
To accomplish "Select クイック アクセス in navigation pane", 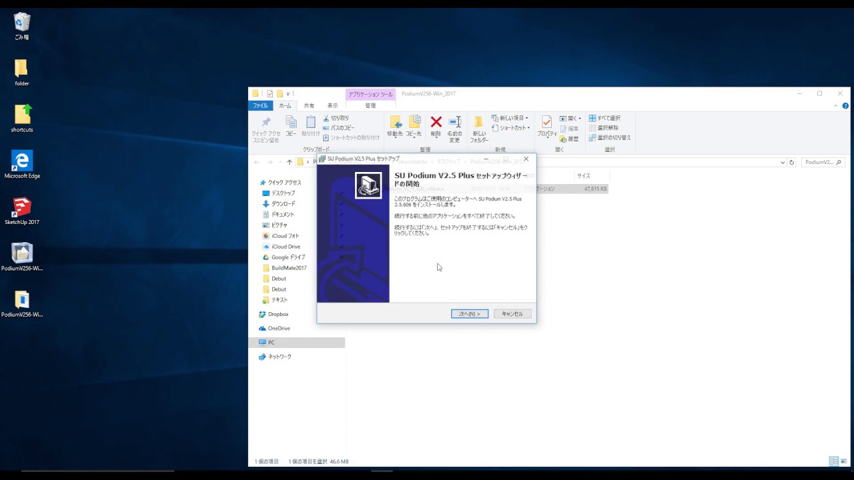I will [280, 182].
